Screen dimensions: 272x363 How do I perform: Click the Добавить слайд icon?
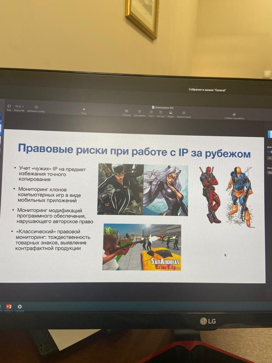pos(36,107)
